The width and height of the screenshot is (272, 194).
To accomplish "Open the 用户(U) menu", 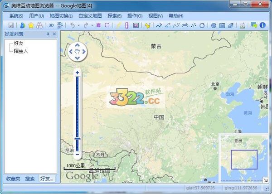I will click(x=36, y=16).
